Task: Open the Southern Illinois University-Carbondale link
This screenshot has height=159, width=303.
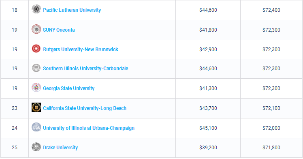Action: click(85, 69)
